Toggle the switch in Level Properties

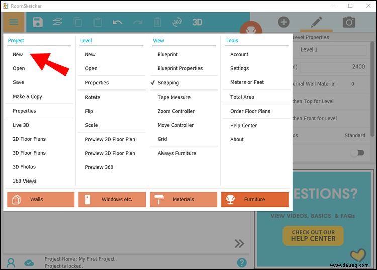coord(357,153)
